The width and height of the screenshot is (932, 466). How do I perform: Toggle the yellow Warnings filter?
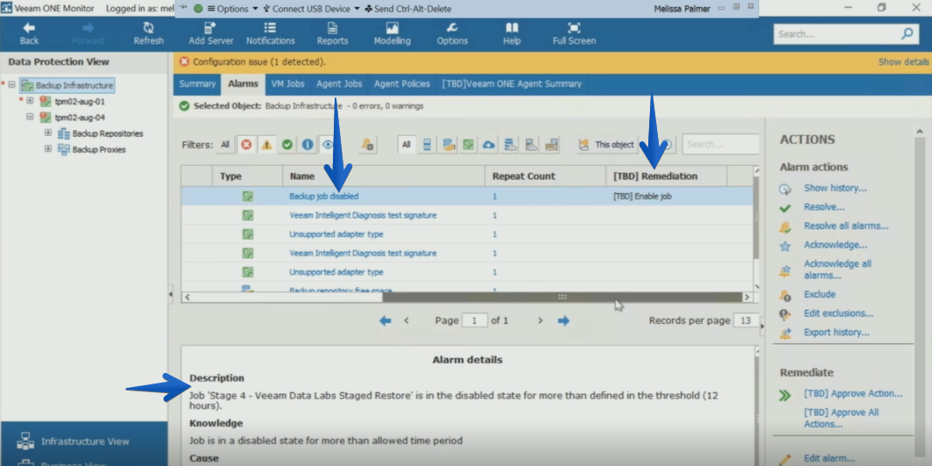tap(267, 144)
